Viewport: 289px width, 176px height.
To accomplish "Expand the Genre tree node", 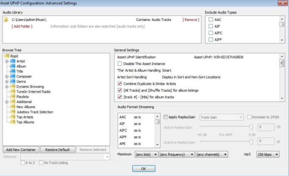I will coord(7,81).
